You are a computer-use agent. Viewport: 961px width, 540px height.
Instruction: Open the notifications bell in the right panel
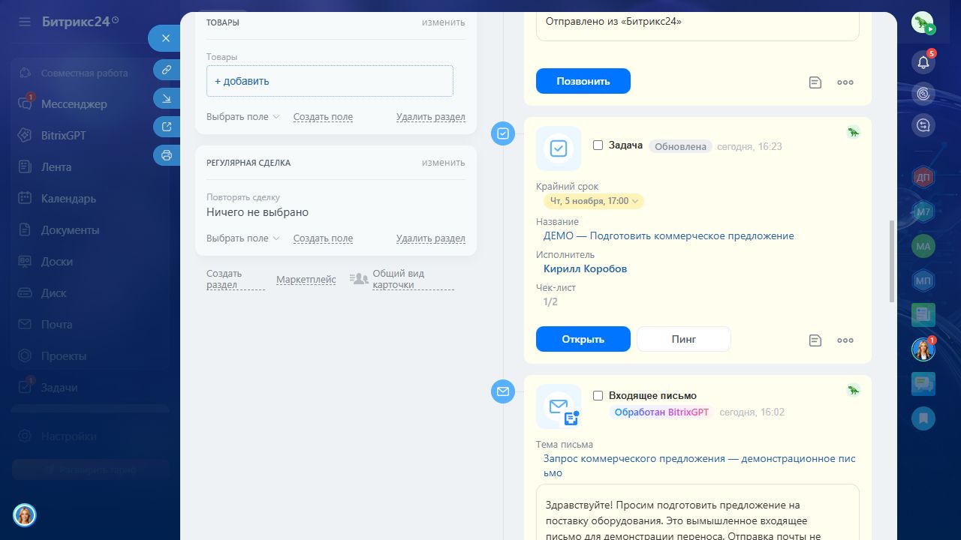click(923, 62)
